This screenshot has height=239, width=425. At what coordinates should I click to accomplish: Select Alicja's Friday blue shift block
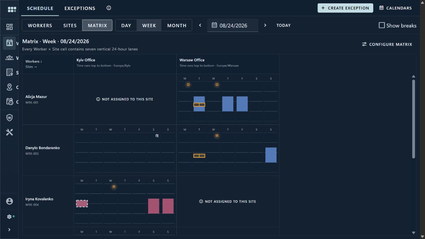click(x=242, y=104)
